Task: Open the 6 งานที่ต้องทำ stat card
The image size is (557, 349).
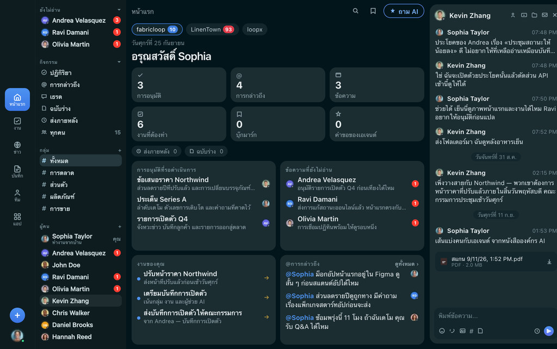Action: coord(178,124)
